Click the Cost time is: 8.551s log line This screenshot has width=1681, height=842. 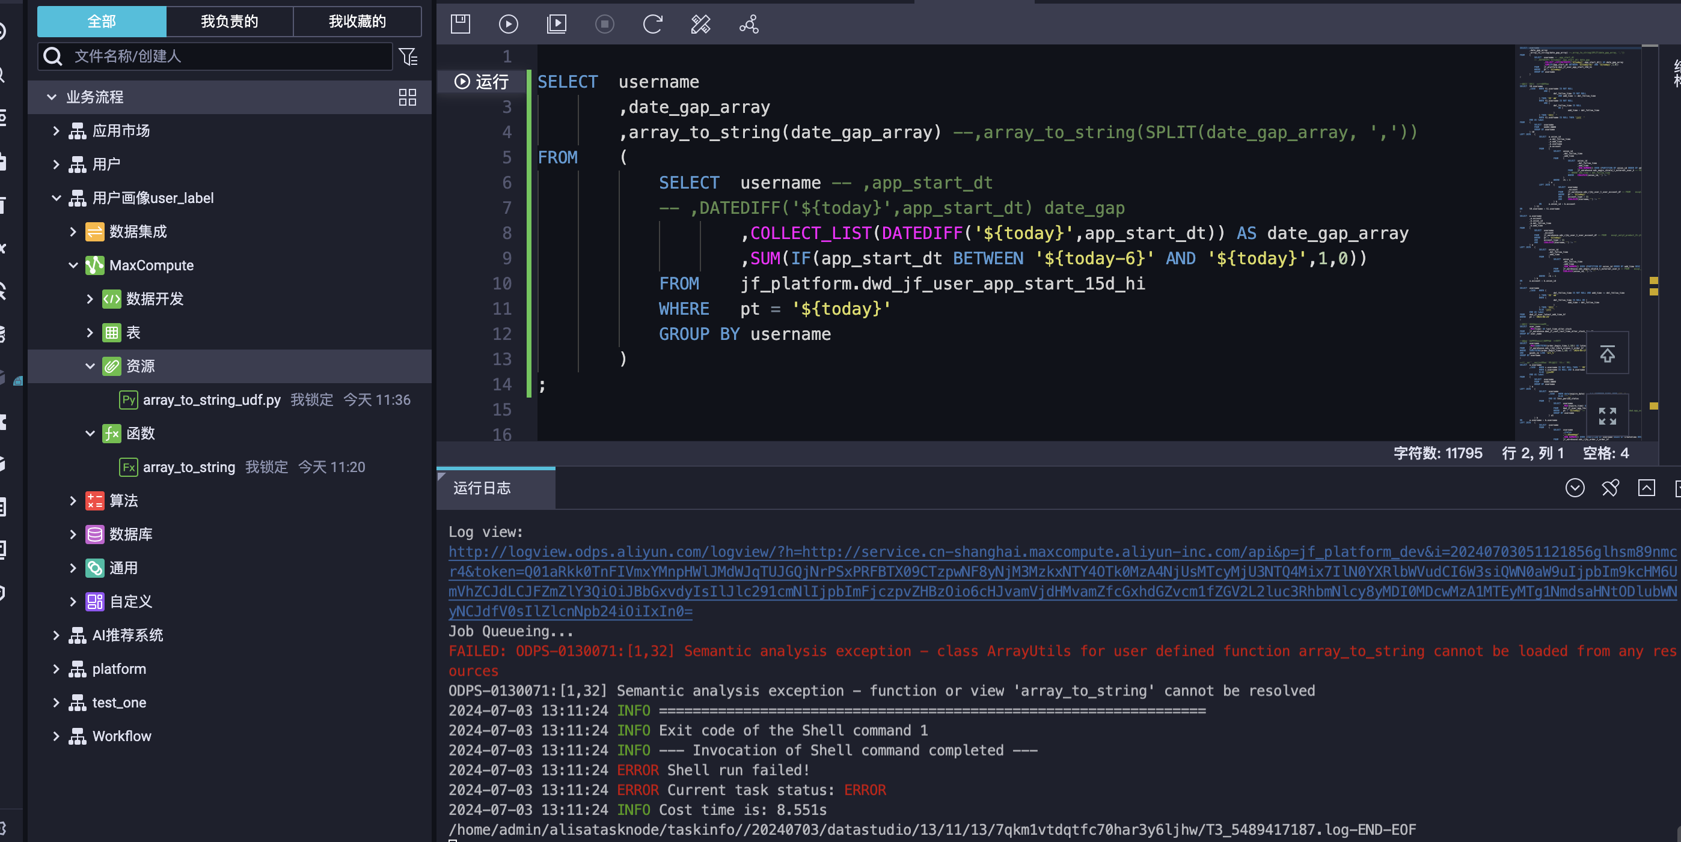tap(637, 810)
